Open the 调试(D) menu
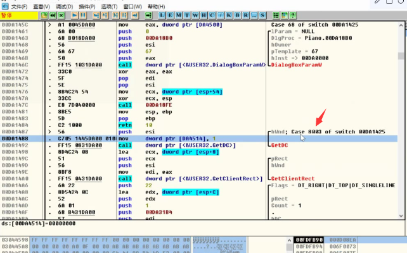This screenshot has width=407, height=253. click(x=64, y=6)
